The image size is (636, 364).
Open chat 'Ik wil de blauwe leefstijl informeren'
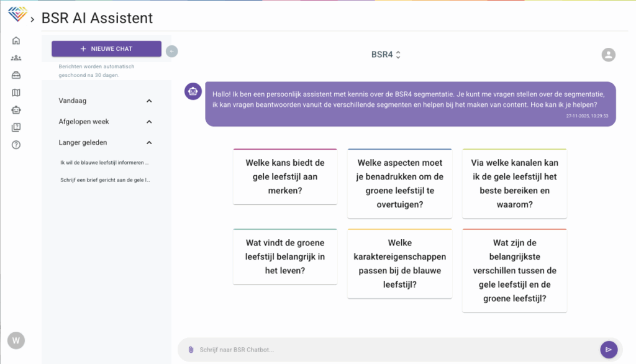(x=104, y=163)
